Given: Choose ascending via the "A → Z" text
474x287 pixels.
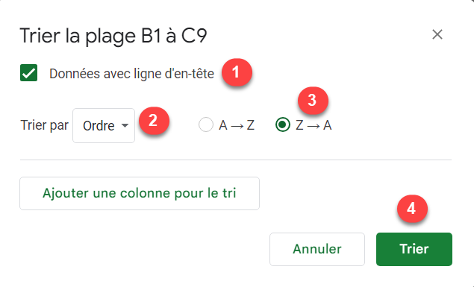Looking at the screenshot, I should pos(237,125).
